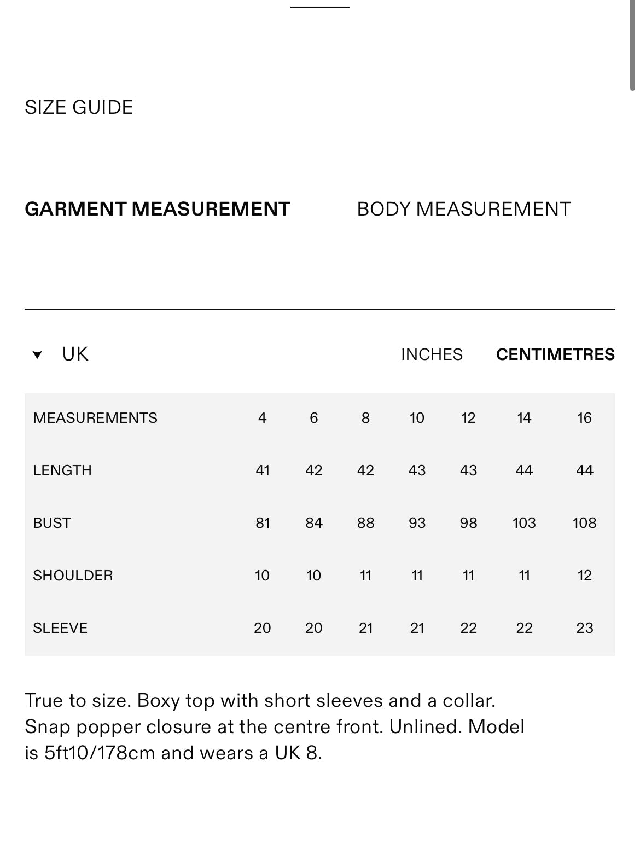Viewport: 640px width, 866px height.
Task: Click the triangle arrow beside UK
Action: (37, 355)
